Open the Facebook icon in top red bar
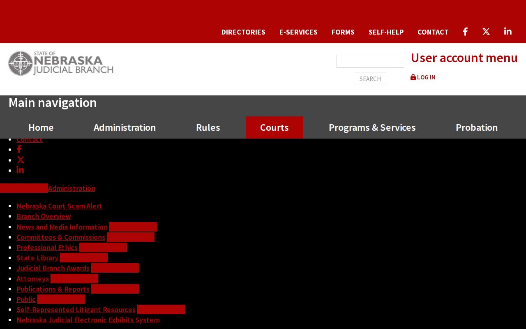The width and height of the screenshot is (526, 329). coord(465,32)
